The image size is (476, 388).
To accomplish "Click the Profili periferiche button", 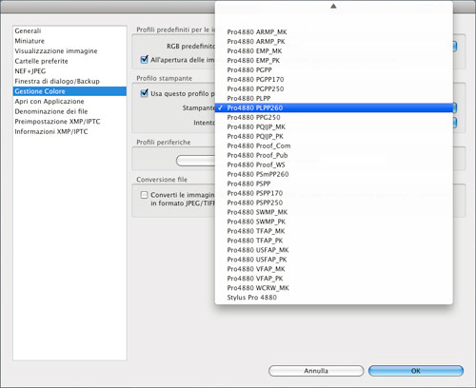I will pyautogui.click(x=196, y=161).
